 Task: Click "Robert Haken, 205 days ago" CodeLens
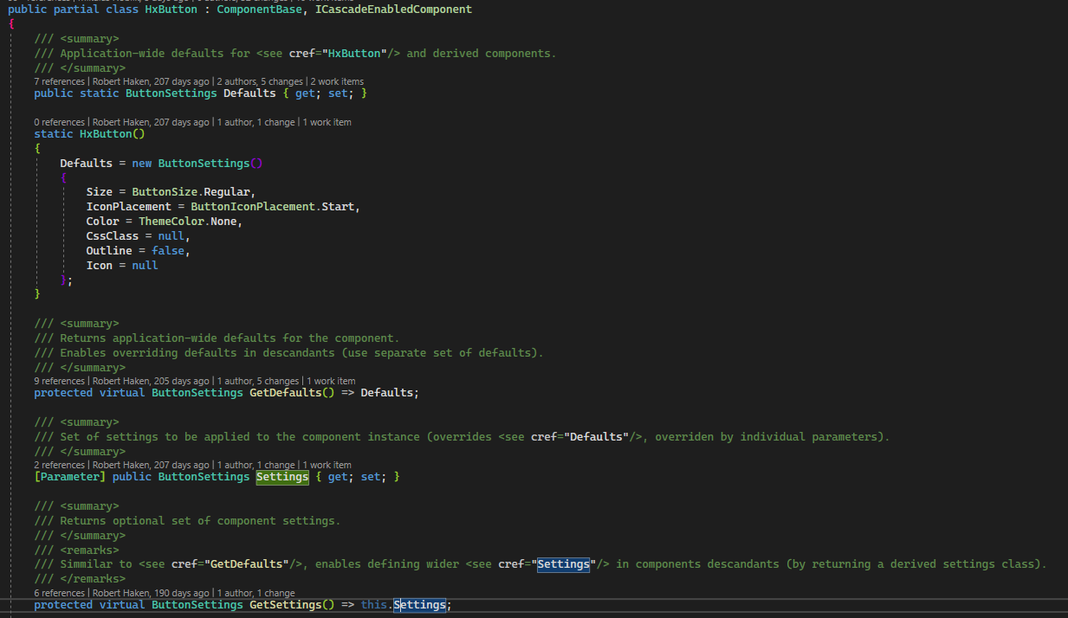(152, 381)
